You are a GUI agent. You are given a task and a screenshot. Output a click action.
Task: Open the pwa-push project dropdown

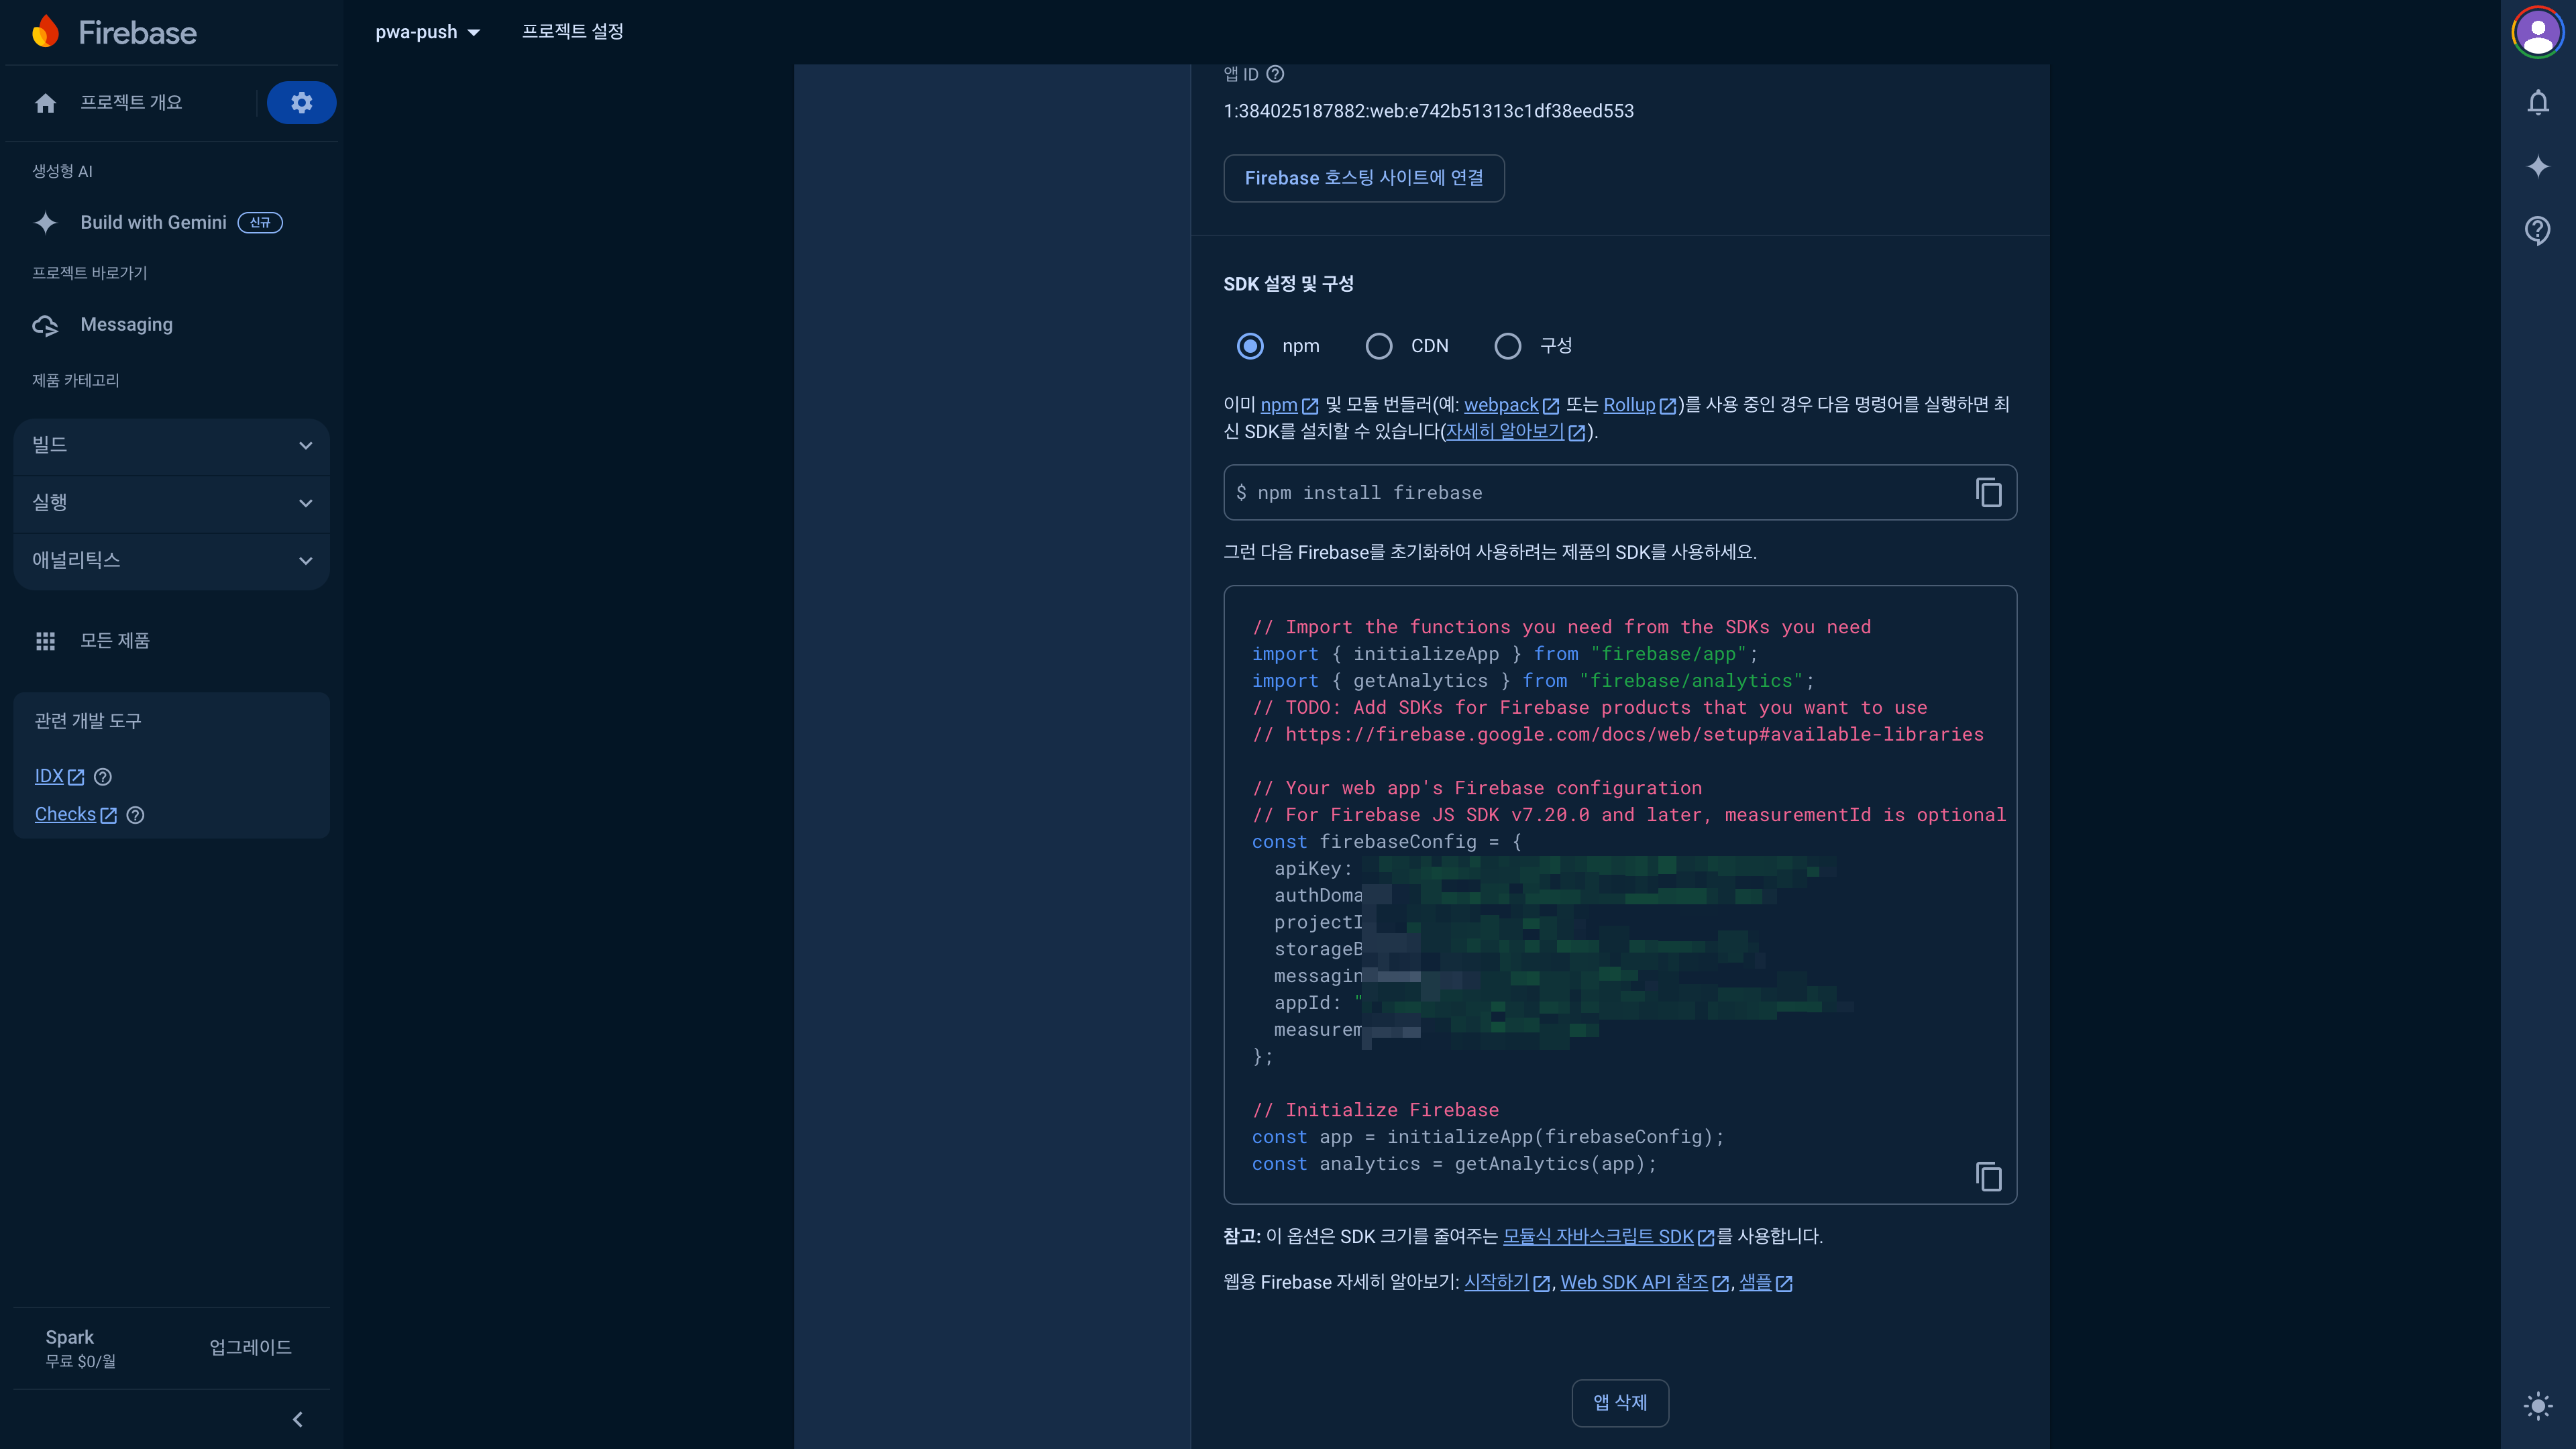tap(427, 32)
